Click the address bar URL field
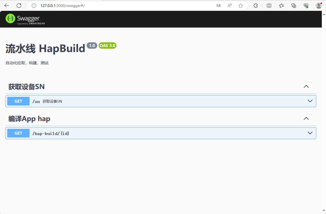The image size is (326, 214). (125, 6)
